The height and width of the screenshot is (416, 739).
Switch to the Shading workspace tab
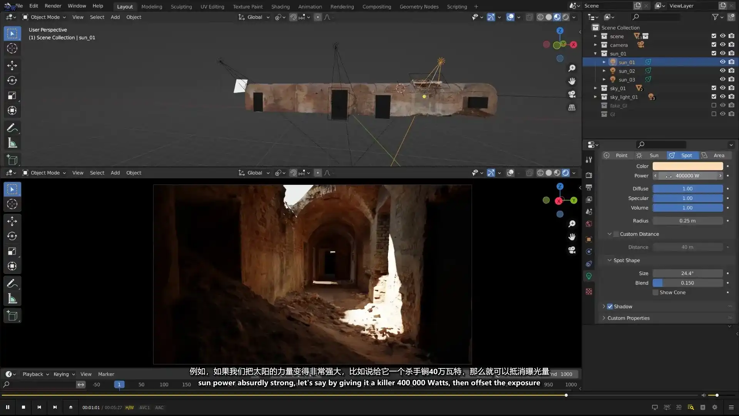280,7
